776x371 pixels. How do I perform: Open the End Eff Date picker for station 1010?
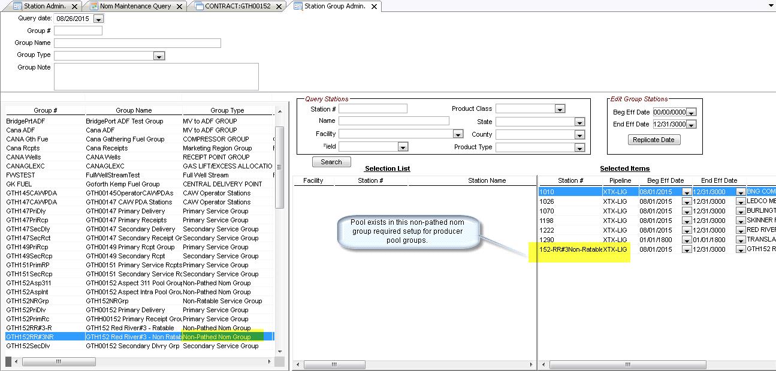pyautogui.click(x=741, y=192)
